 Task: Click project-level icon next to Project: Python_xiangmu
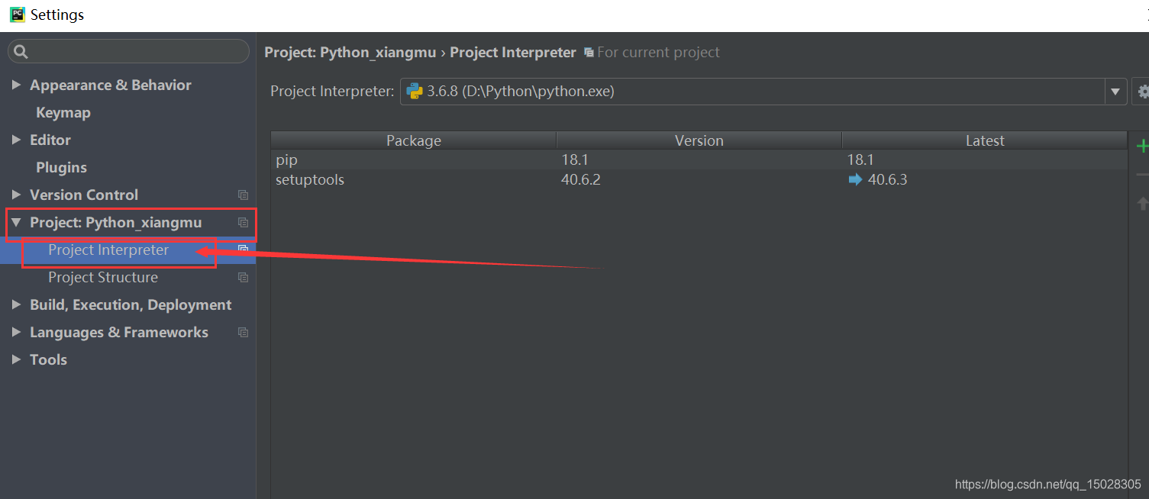pyautogui.click(x=243, y=223)
